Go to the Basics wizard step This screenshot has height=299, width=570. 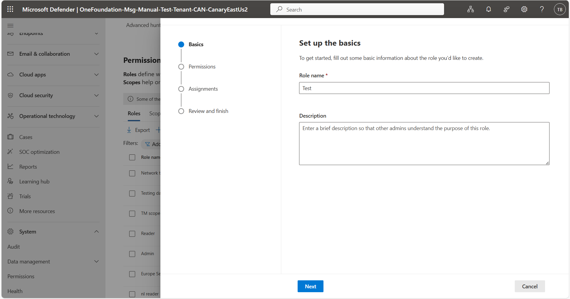point(196,44)
